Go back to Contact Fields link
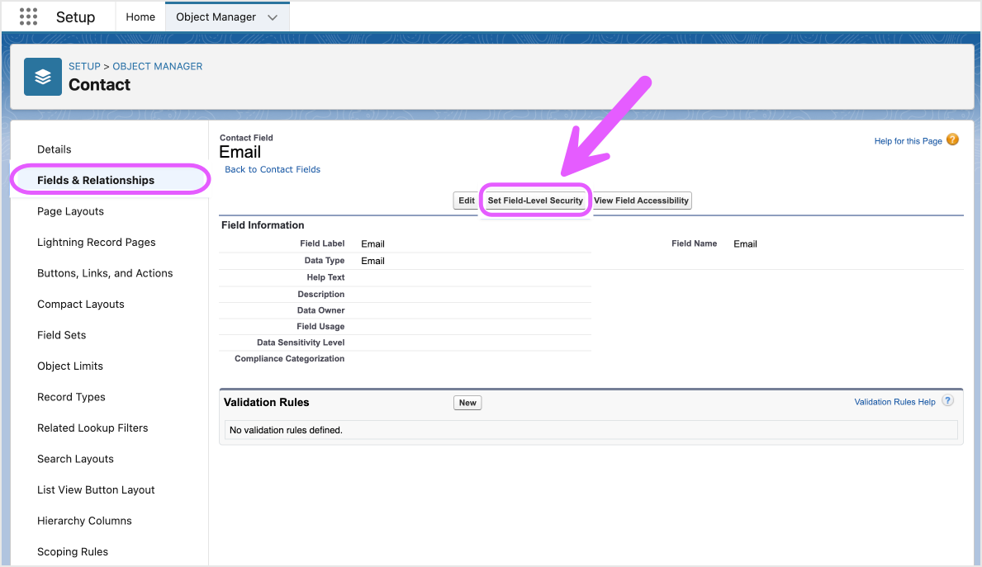 point(273,169)
